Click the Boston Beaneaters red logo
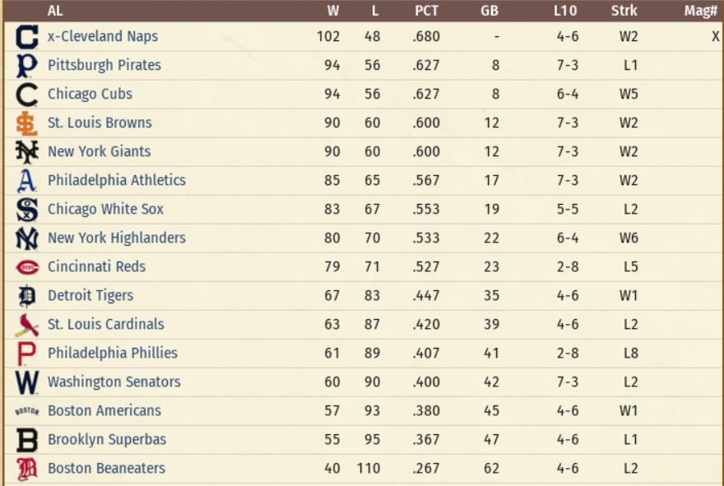 [27, 469]
